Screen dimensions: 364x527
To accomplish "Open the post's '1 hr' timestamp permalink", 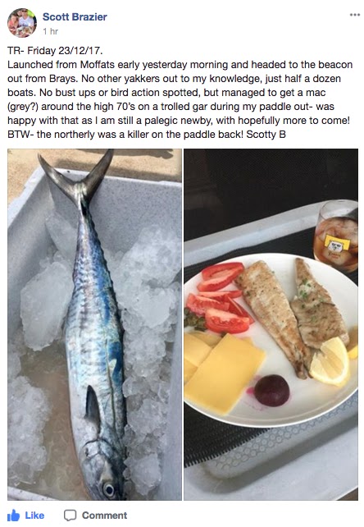I will tap(50, 31).
